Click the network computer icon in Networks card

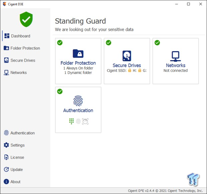(x=175, y=56)
